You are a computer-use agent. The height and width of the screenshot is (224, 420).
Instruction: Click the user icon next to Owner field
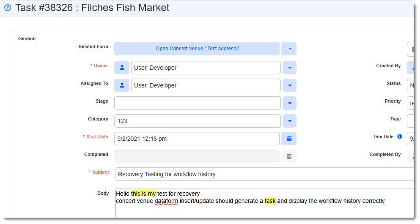click(122, 68)
